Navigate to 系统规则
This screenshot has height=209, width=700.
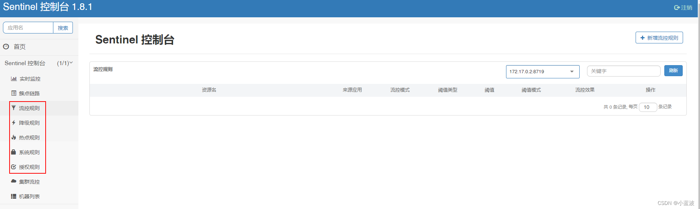(x=39, y=152)
